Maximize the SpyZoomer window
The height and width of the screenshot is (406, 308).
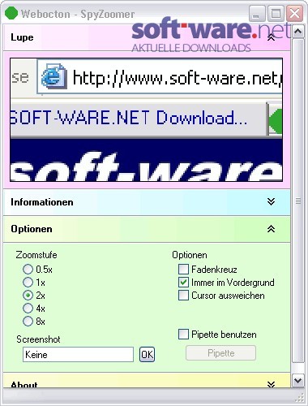point(276,14)
